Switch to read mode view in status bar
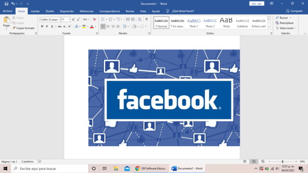This screenshot has height=173, width=308. pos(245,161)
